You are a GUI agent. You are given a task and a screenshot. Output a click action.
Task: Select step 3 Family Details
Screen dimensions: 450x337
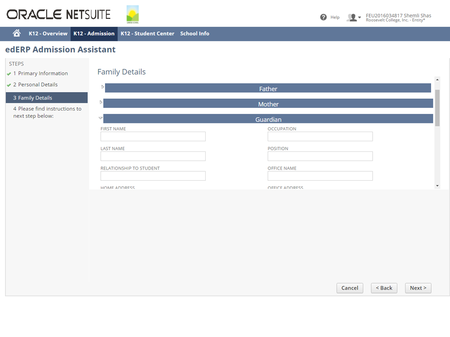pyautogui.click(x=47, y=98)
